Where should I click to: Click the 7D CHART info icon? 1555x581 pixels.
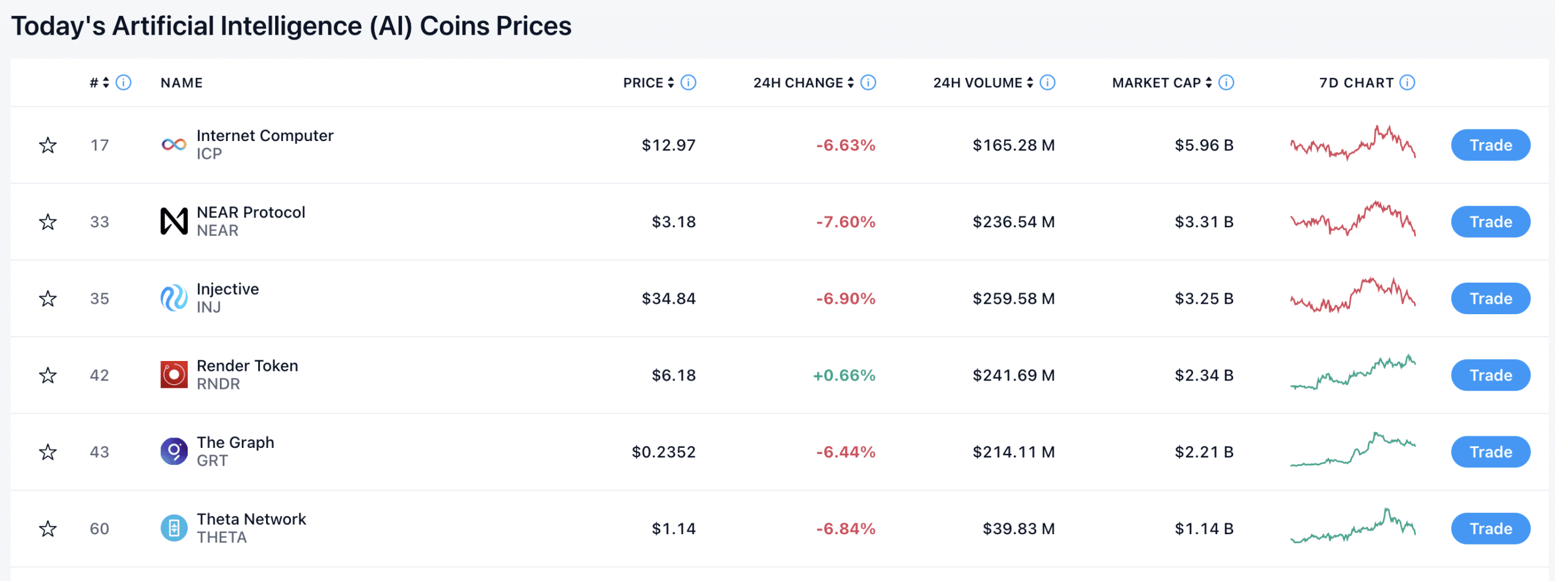tap(1407, 83)
